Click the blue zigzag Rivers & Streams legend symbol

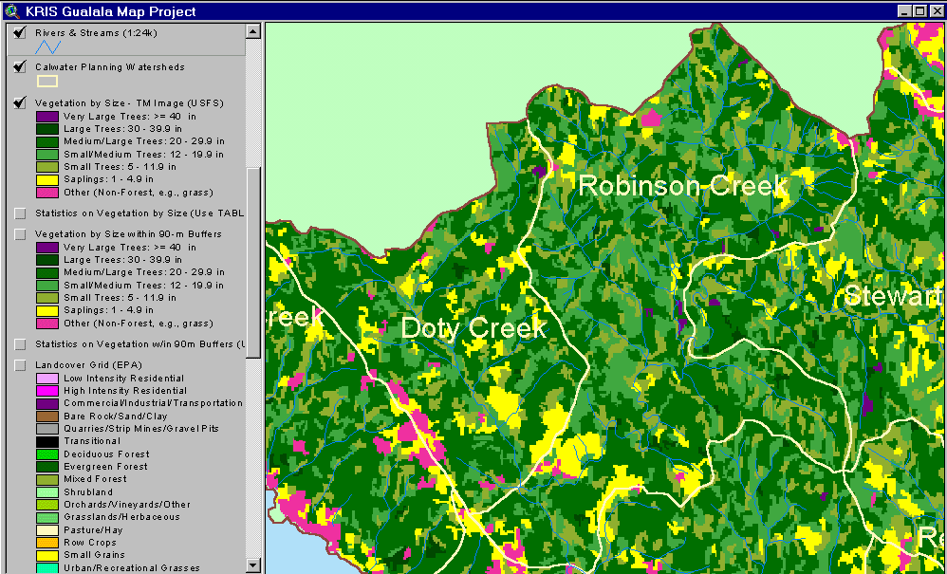[x=47, y=46]
